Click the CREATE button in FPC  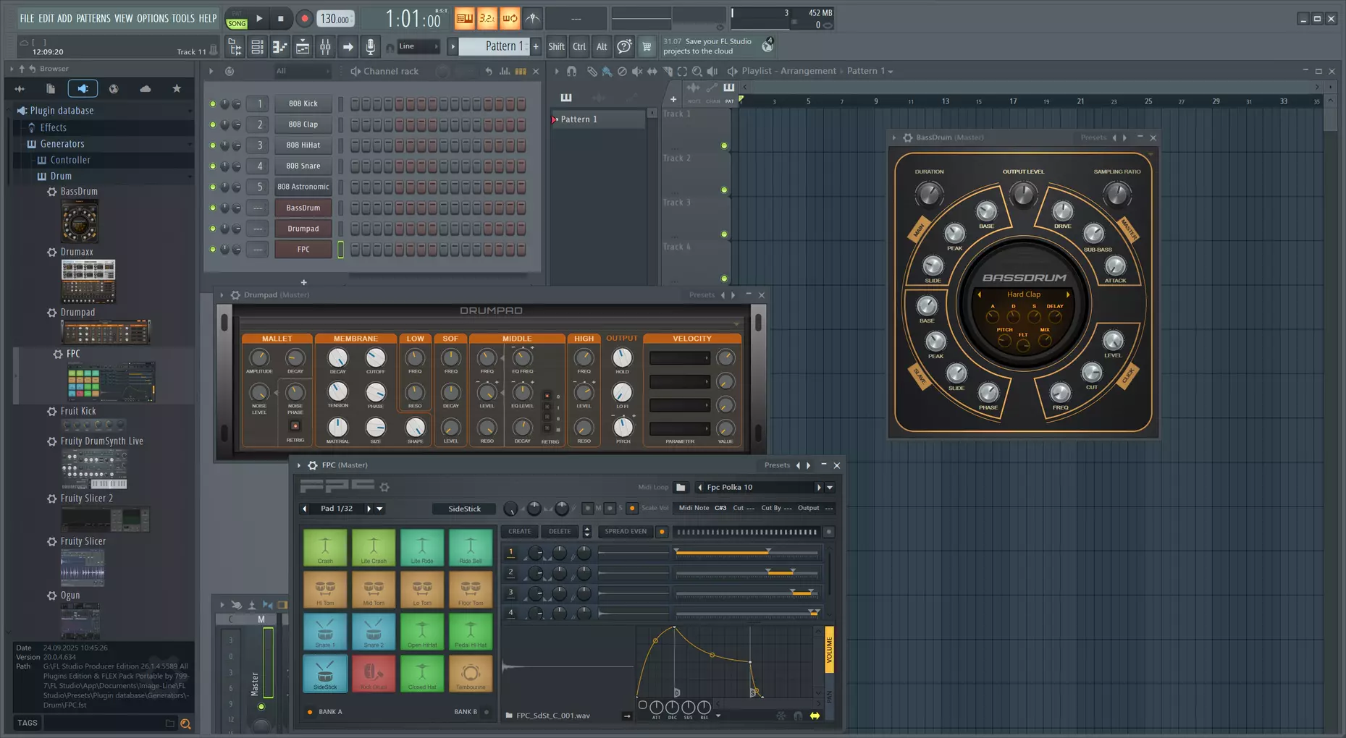tap(519, 532)
